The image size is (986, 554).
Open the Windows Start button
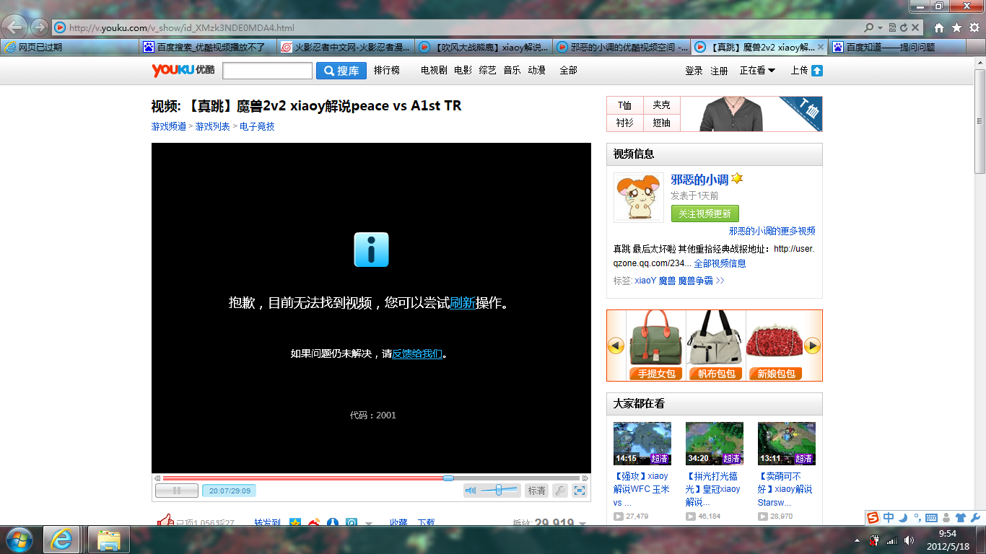19,540
